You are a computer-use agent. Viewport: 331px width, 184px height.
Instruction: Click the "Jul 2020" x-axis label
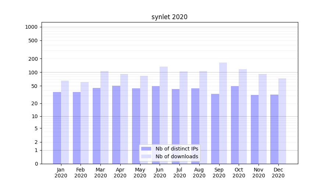(179, 173)
